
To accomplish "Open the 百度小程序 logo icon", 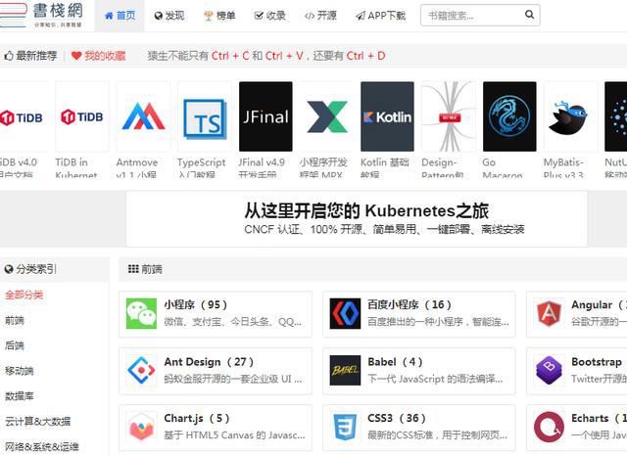I will 345,313.
